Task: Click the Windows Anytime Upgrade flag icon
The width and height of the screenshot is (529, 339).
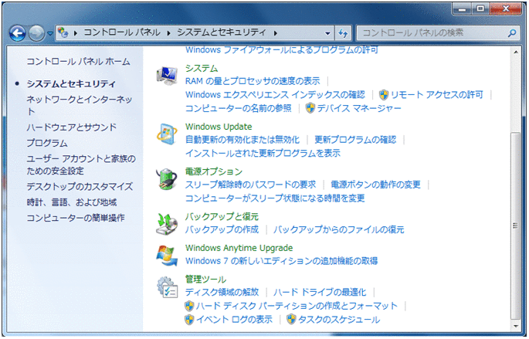Action: click(x=167, y=256)
